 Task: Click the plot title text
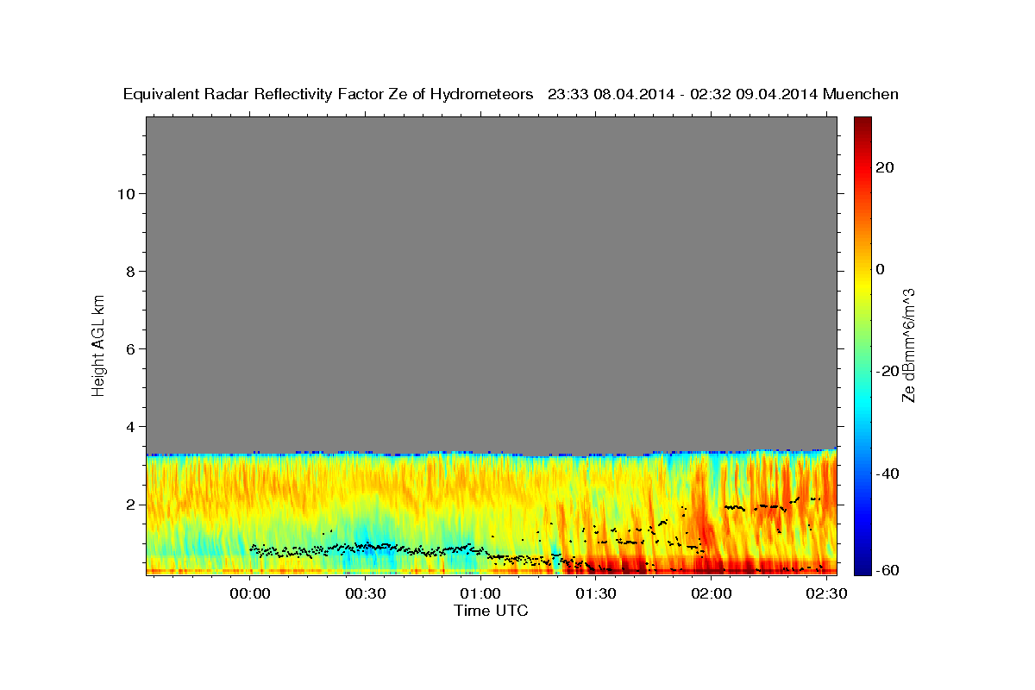click(511, 94)
